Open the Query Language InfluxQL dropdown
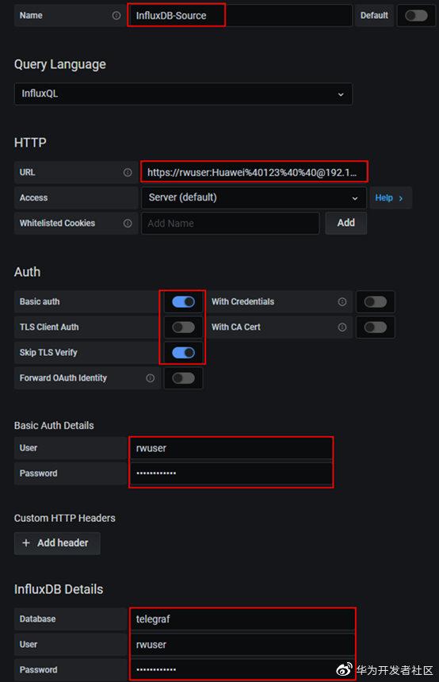The width and height of the screenshot is (439, 682). click(183, 94)
